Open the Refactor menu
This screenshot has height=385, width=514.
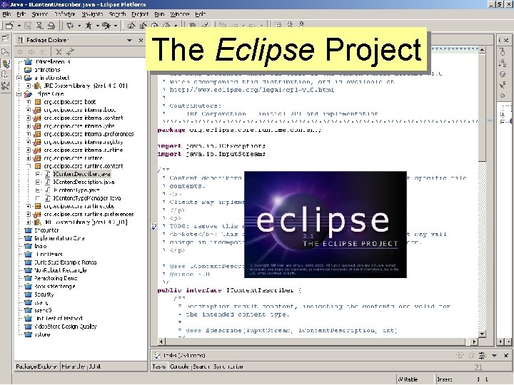pyautogui.click(x=65, y=14)
